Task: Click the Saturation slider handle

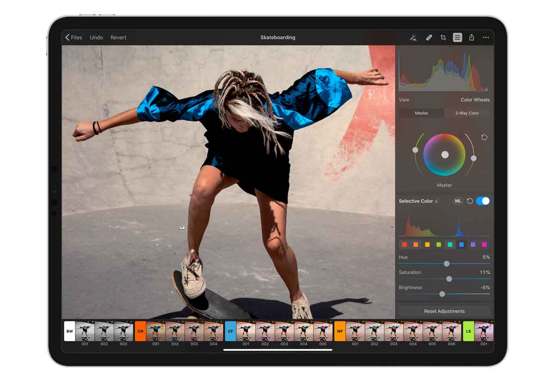Action: point(449,279)
